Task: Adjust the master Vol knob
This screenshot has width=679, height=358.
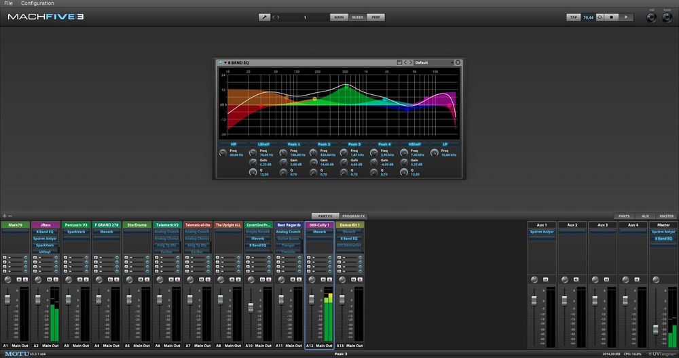Action: [652, 18]
